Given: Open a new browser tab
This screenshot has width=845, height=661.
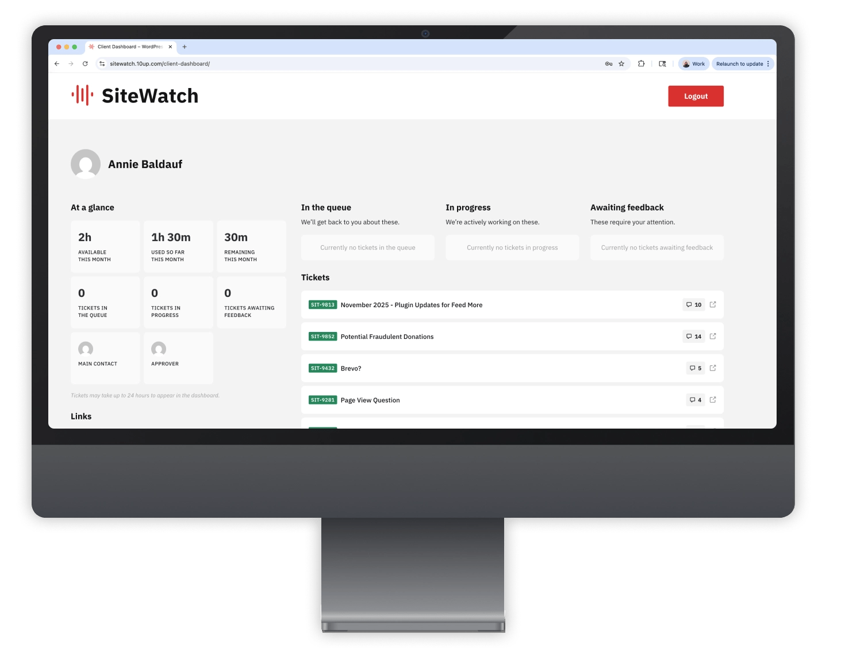Looking at the screenshot, I should tap(185, 47).
